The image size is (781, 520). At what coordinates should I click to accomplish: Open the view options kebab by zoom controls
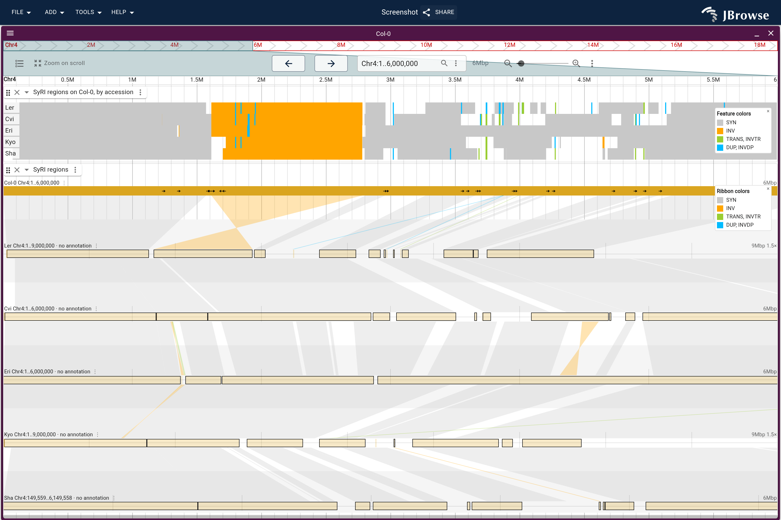(x=592, y=63)
